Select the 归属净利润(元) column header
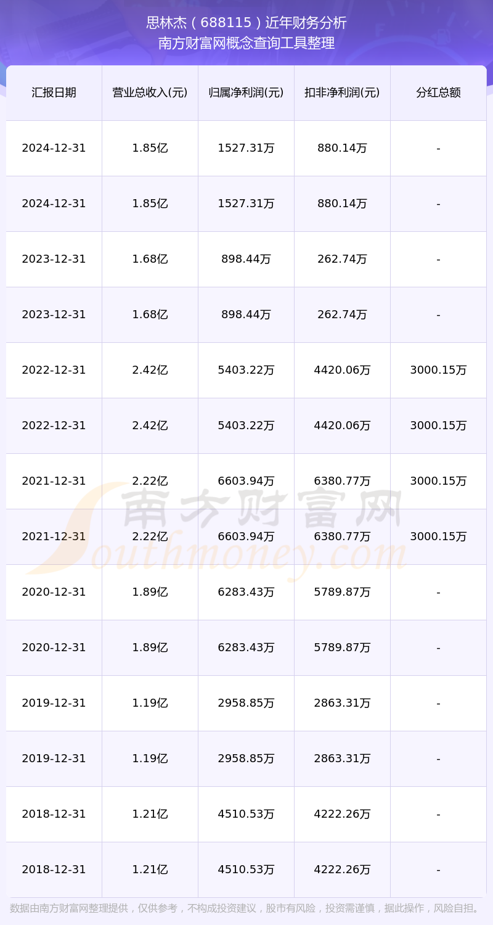This screenshot has height=925, width=493. [x=246, y=92]
